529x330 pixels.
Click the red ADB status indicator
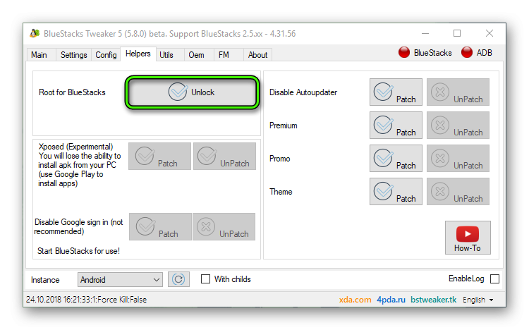click(467, 53)
